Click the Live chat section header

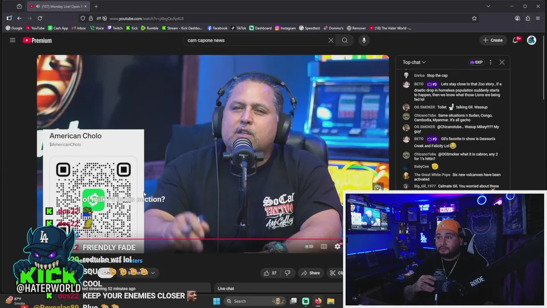click(226, 289)
